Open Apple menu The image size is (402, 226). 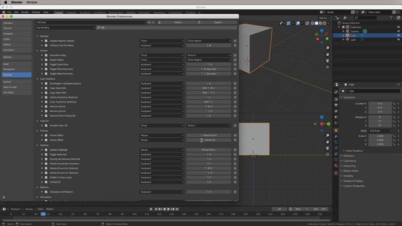click(6, 3)
